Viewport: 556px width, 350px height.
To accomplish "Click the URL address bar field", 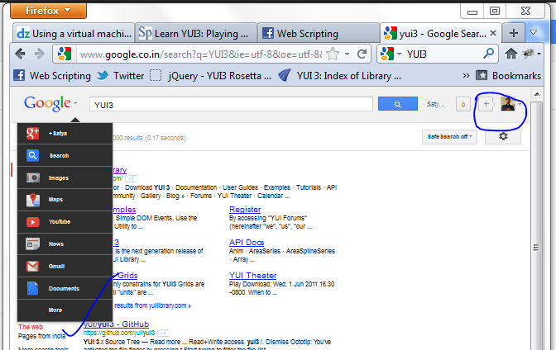I will click(x=201, y=54).
